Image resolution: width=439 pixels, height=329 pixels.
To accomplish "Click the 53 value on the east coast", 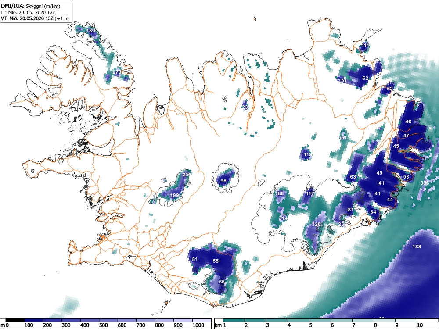I will (406, 177).
